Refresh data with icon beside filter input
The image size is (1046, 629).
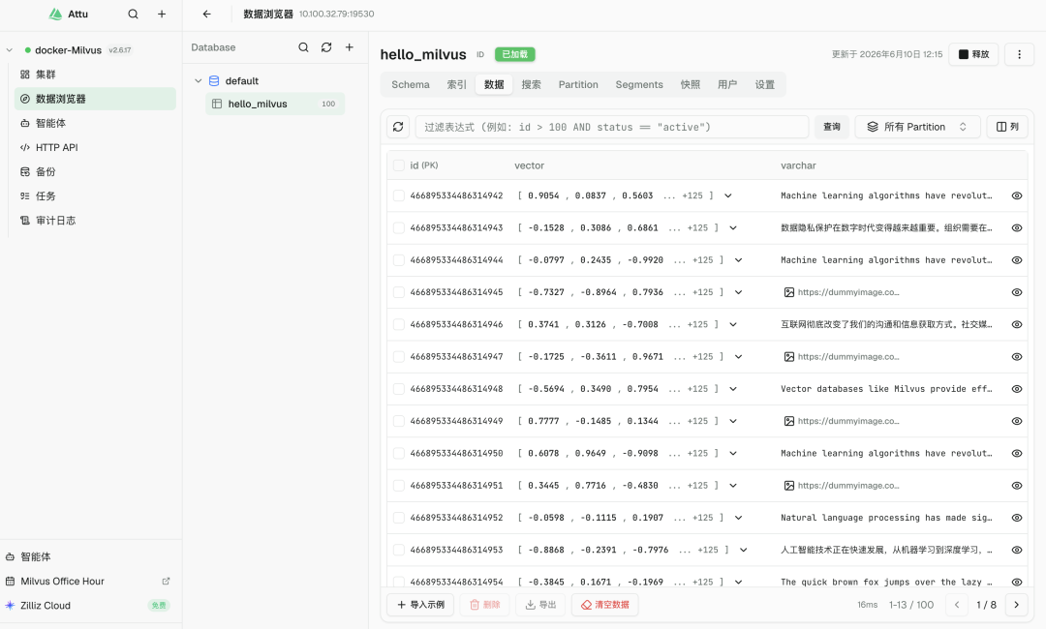398,127
